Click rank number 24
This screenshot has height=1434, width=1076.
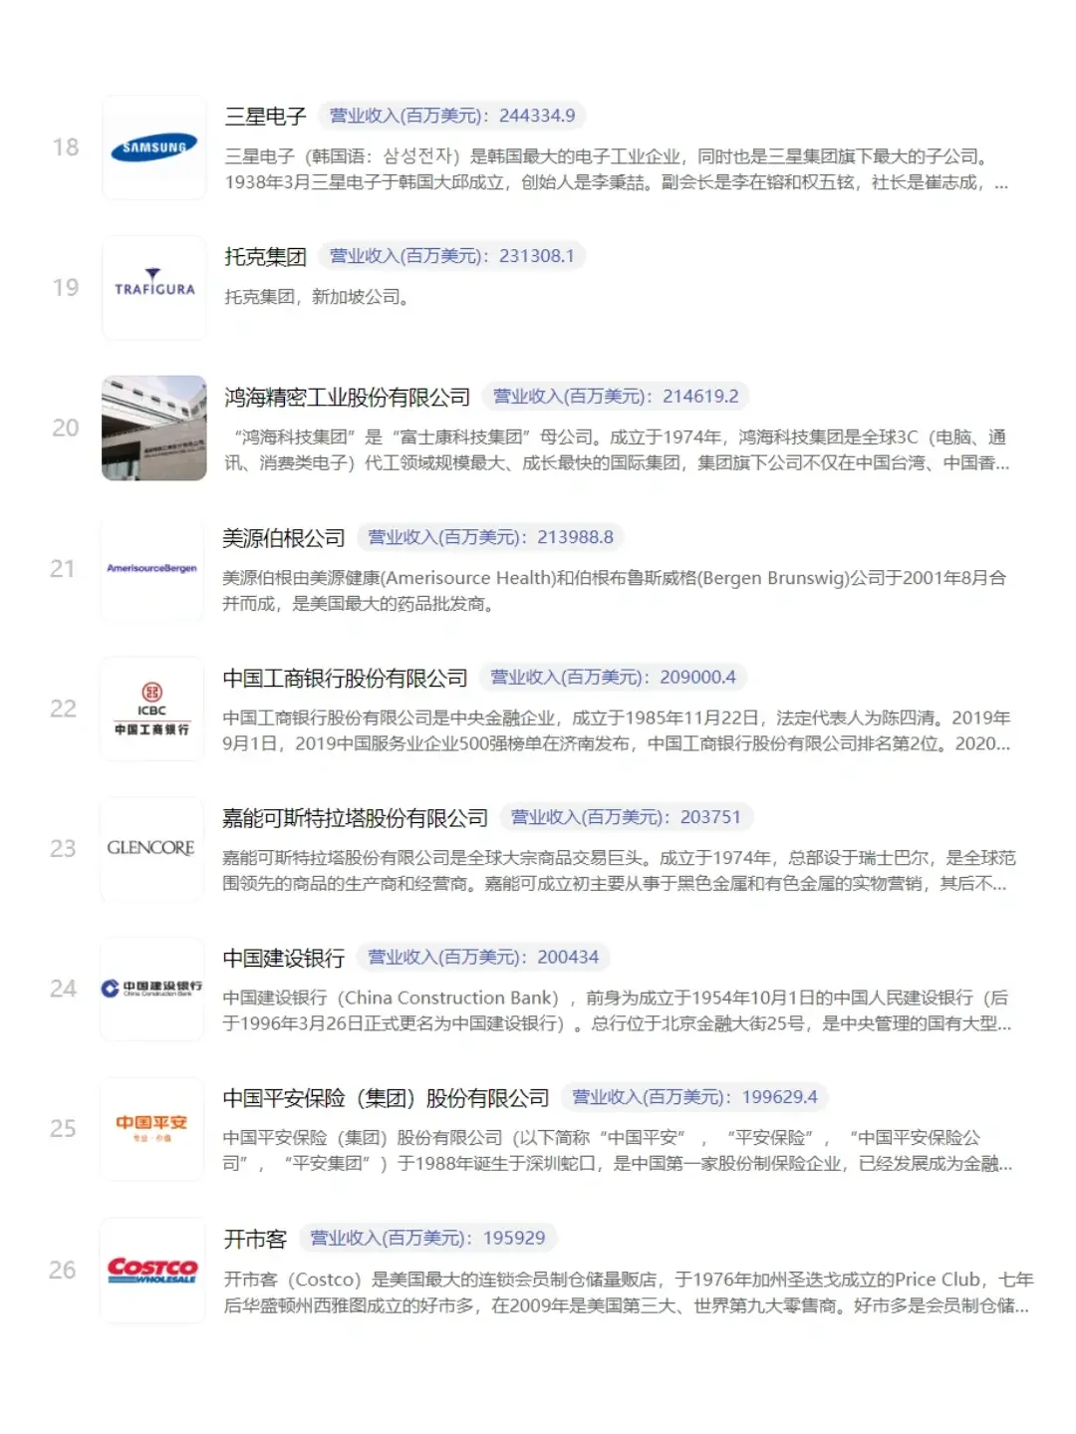pyautogui.click(x=63, y=989)
